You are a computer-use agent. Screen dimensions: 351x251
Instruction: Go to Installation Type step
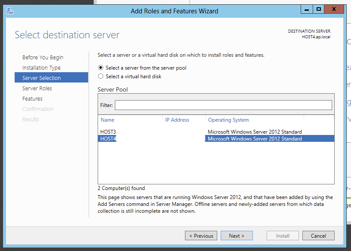click(x=41, y=68)
